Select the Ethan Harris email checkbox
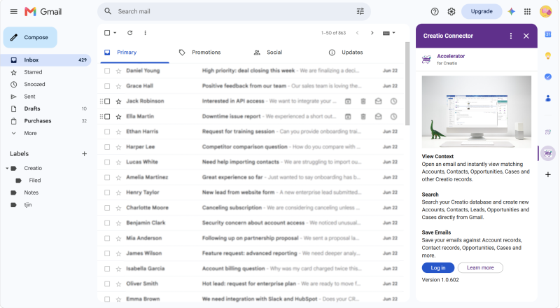This screenshot has width=560, height=308. (x=107, y=132)
